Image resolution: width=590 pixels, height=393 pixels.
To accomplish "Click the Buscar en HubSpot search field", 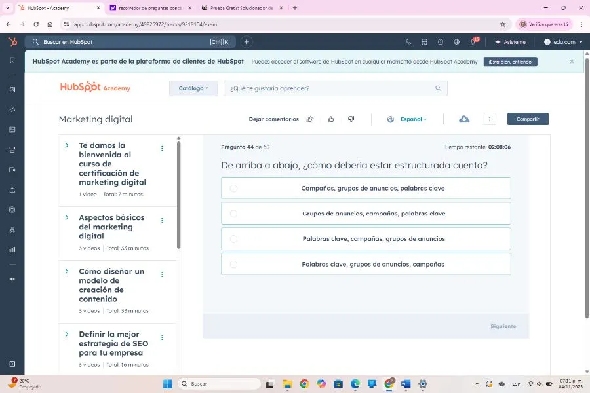I will (x=130, y=42).
